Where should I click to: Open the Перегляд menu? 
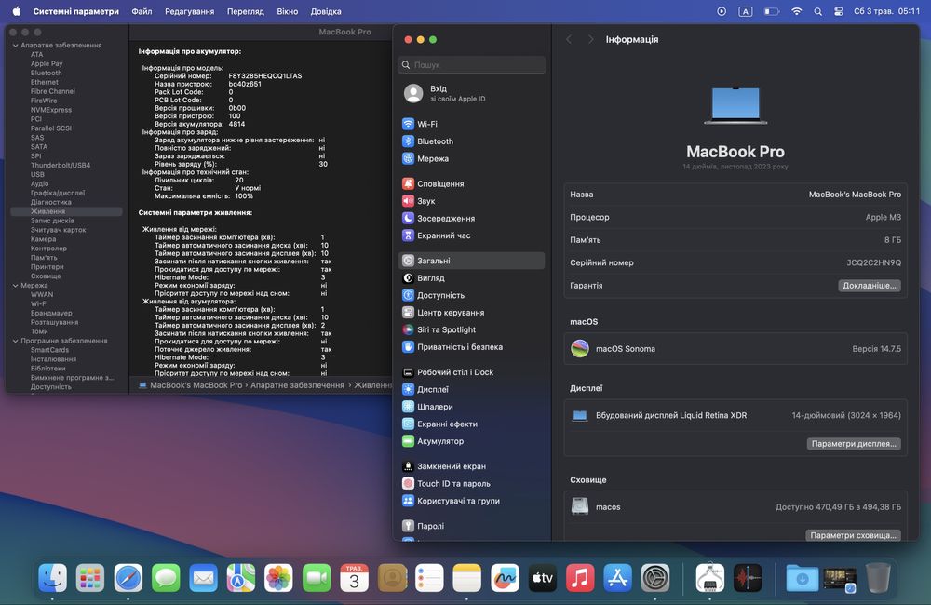click(245, 11)
